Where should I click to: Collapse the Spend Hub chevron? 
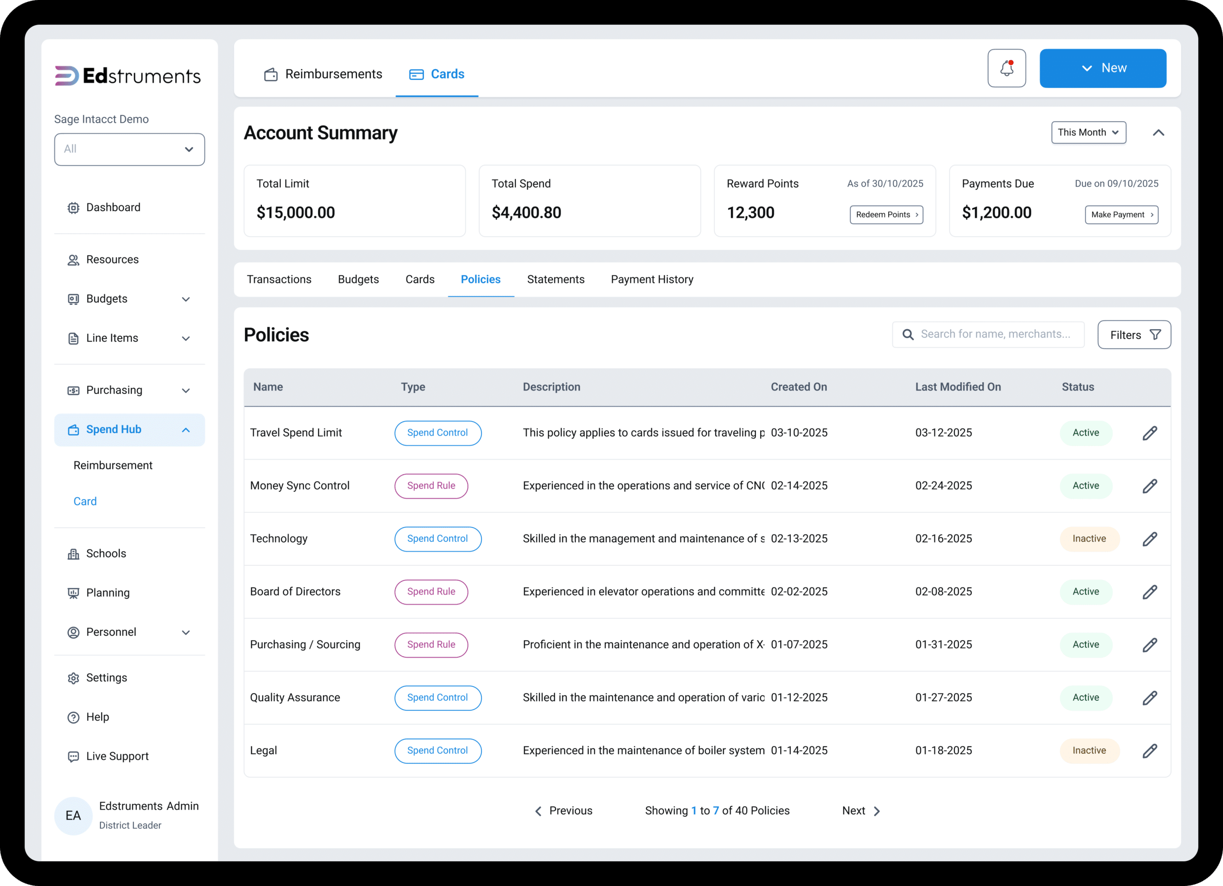coord(186,430)
